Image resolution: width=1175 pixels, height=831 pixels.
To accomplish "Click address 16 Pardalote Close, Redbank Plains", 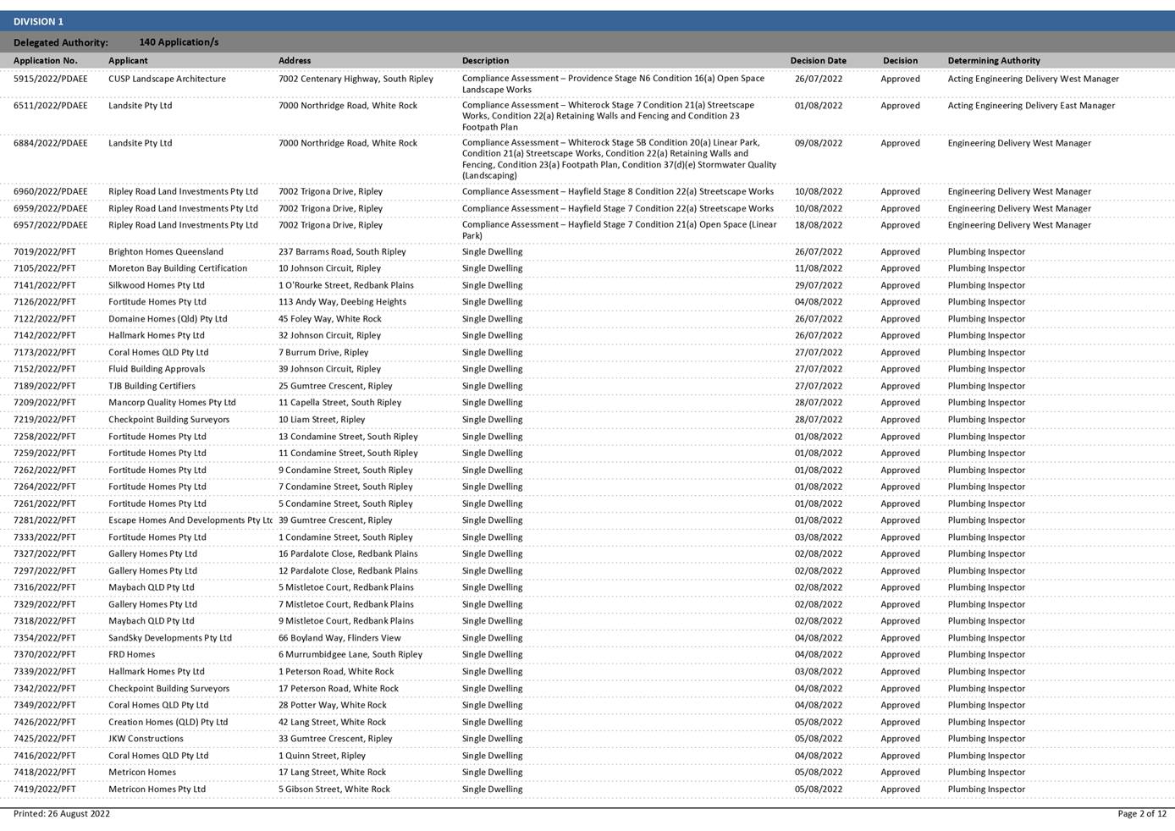I will coord(348,553).
